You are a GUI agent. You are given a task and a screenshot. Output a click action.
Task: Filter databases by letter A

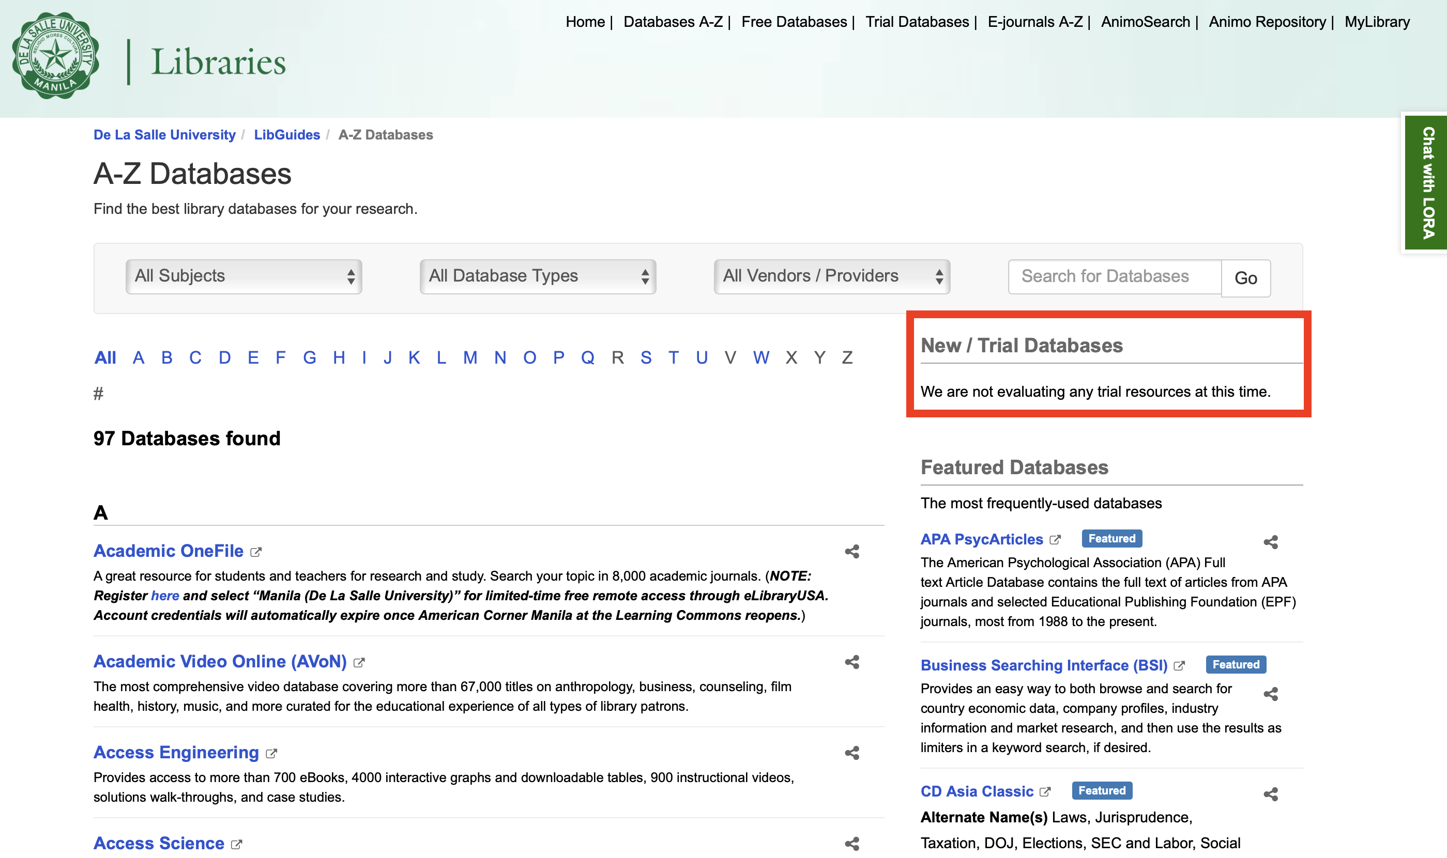[x=138, y=358]
